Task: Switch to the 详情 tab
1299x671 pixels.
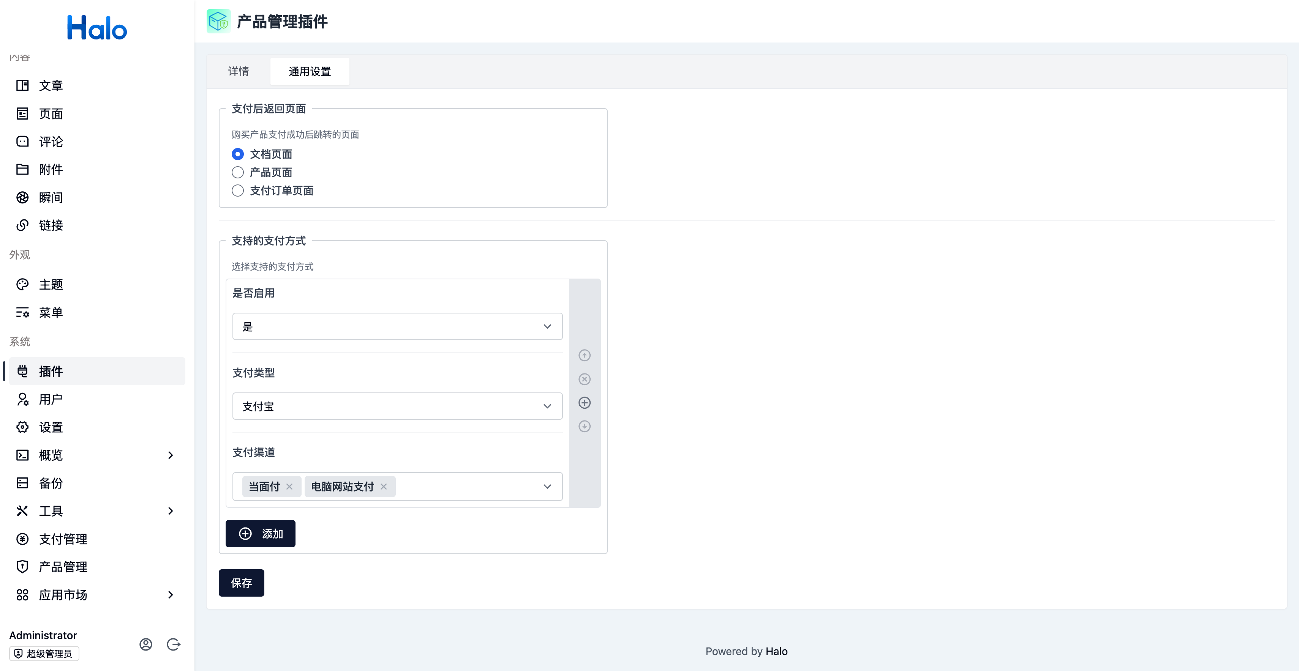Action: 239,71
